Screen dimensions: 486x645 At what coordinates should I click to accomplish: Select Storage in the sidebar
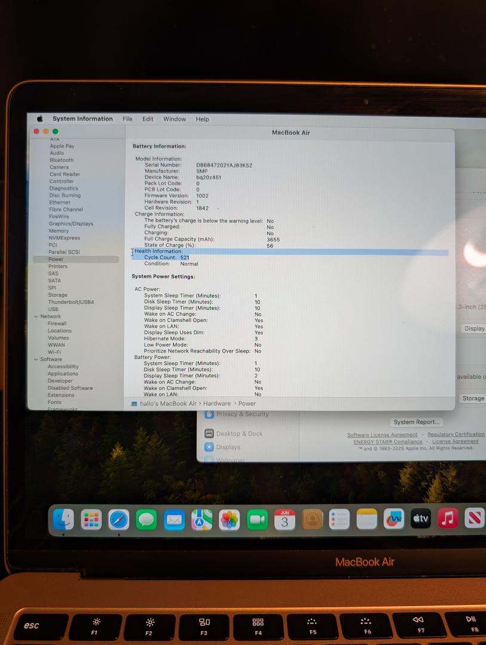pyautogui.click(x=57, y=295)
